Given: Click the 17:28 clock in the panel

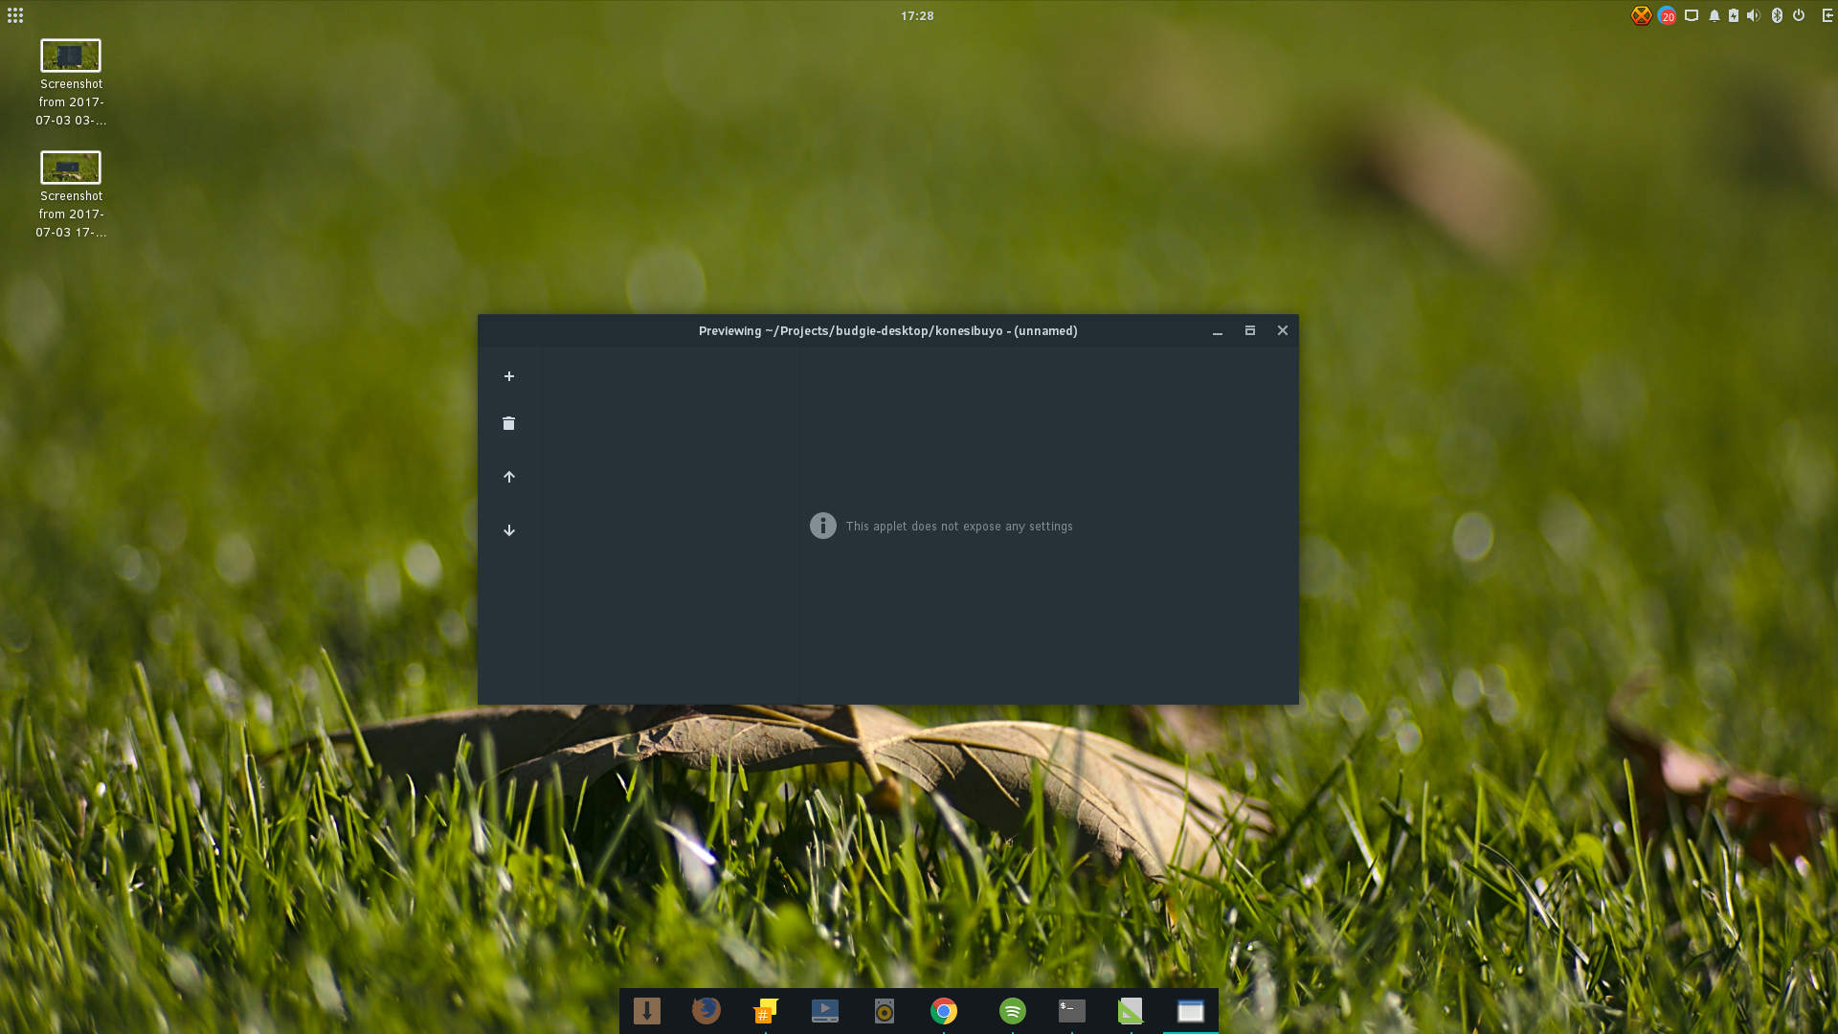Looking at the screenshot, I should click(x=917, y=16).
